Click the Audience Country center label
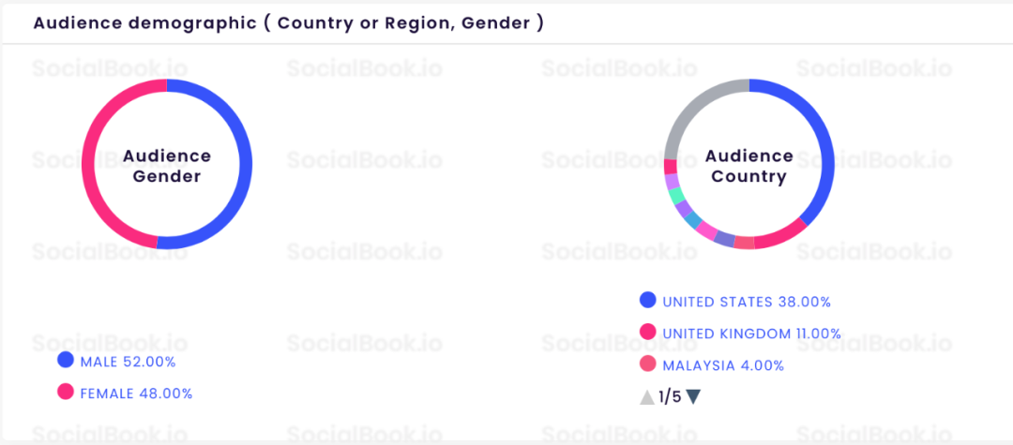The height and width of the screenshot is (445, 1013). click(x=749, y=166)
